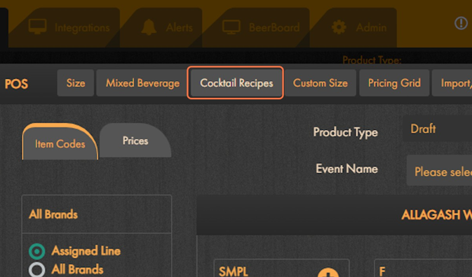Click the Size button
The height and width of the screenshot is (277, 472).
(x=76, y=83)
